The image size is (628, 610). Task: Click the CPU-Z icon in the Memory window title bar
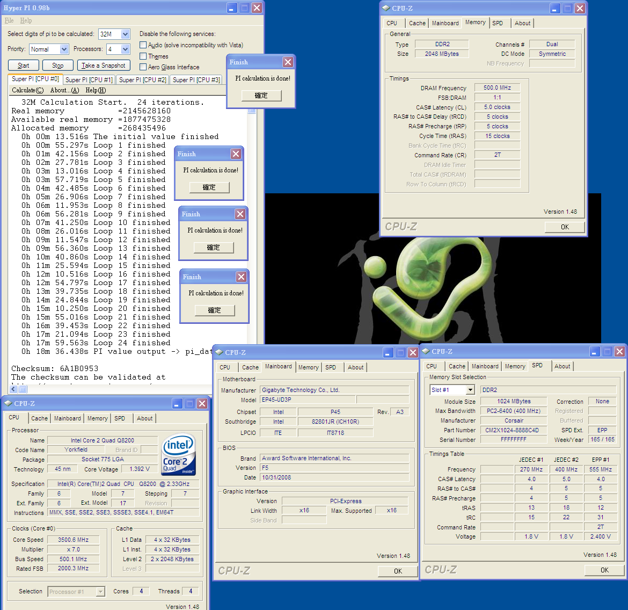(386, 8)
